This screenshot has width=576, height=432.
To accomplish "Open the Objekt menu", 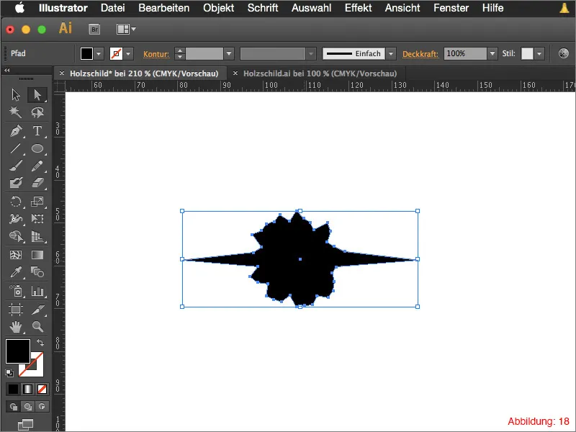I will 219,8.
